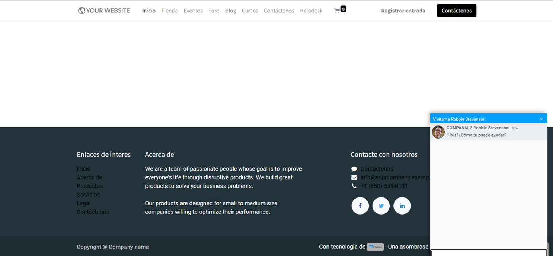553x256 pixels.
Task: Click the LinkedIn round icon
Action: 402,206
